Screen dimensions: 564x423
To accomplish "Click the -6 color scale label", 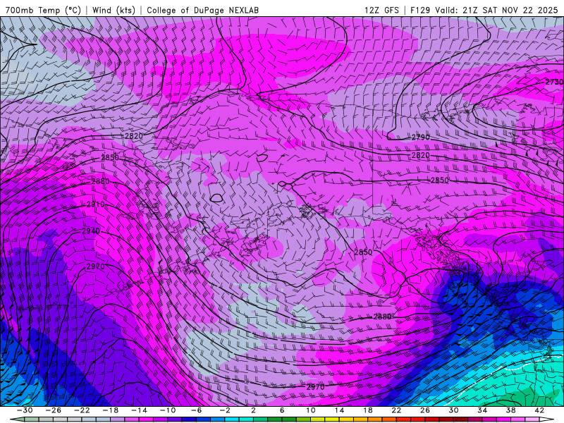I will (197, 410).
